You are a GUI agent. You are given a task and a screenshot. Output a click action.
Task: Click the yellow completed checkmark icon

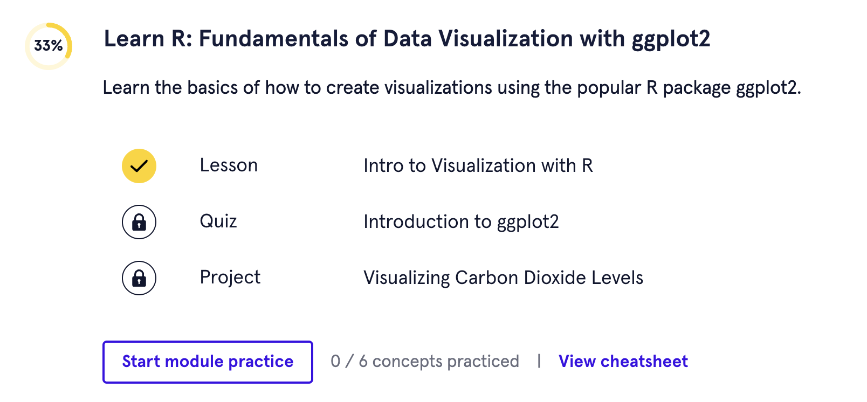point(139,166)
